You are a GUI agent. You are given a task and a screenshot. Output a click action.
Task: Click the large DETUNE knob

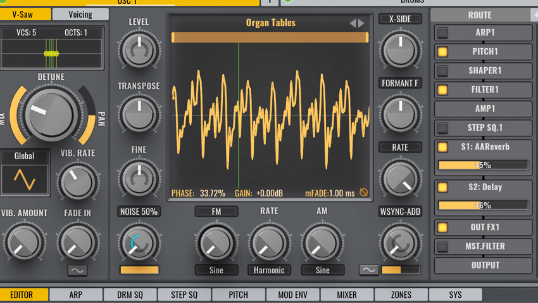pos(51,114)
